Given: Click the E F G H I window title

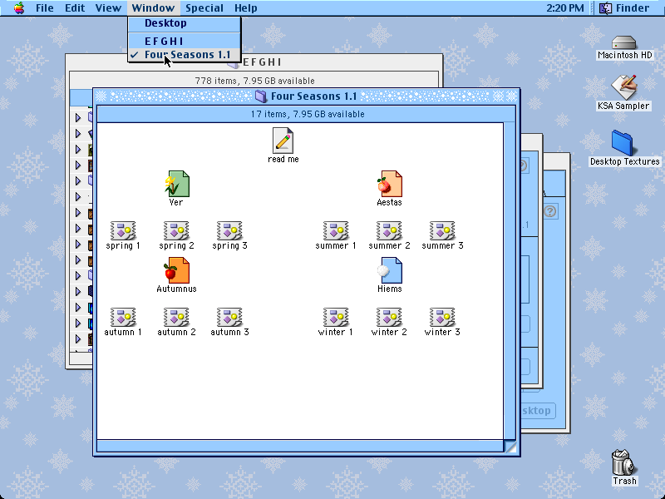Looking at the screenshot, I should pos(262,62).
